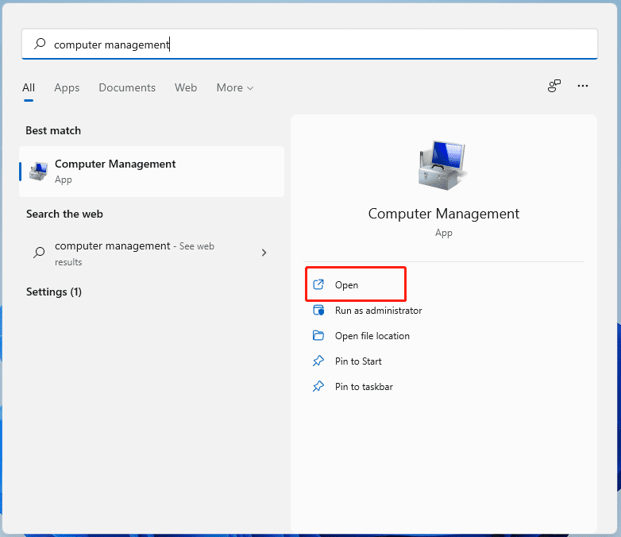Click the Computer Management icon in Best match
This screenshot has height=537, width=621.
[37, 171]
